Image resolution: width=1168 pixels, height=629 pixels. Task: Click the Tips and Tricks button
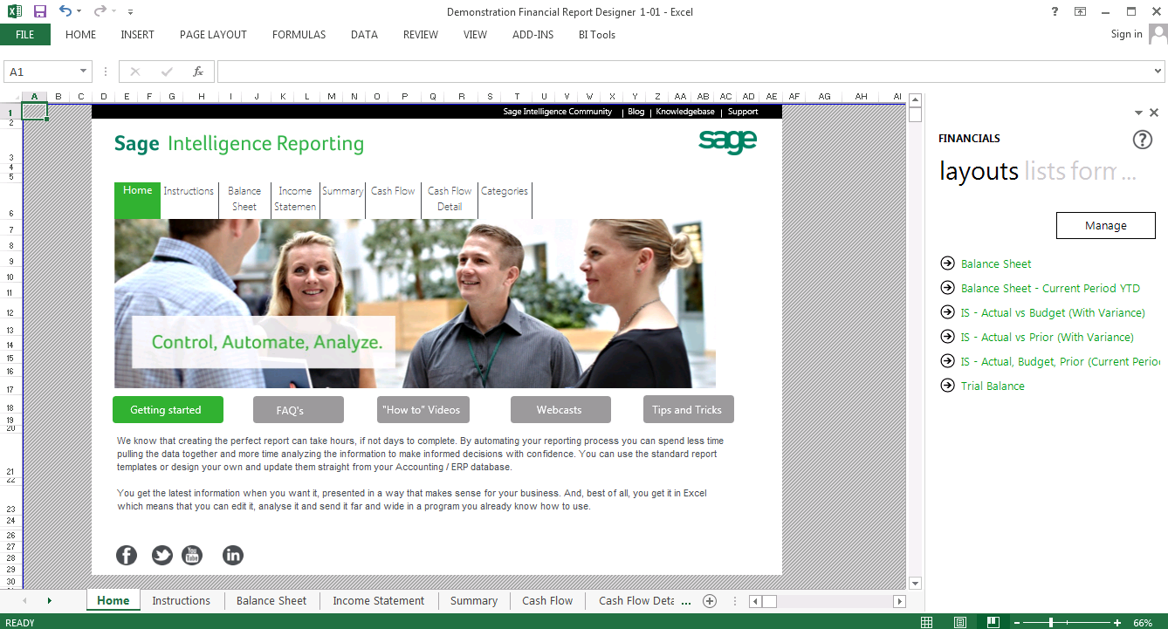pos(688,410)
